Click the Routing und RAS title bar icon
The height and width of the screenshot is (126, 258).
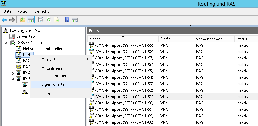click(x=3, y=4)
